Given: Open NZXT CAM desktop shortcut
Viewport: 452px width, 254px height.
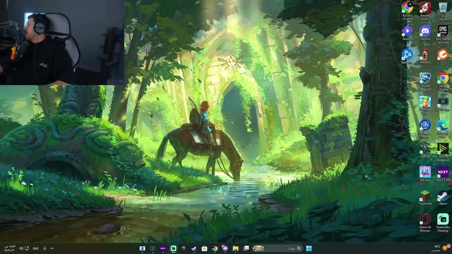Looking at the screenshot, I should tap(443, 174).
